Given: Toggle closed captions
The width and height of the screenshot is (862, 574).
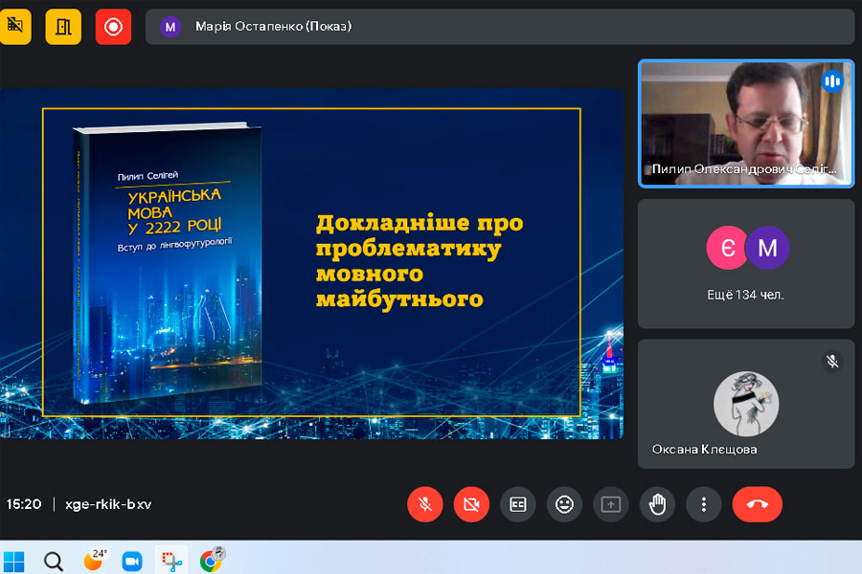Looking at the screenshot, I should coord(518,504).
